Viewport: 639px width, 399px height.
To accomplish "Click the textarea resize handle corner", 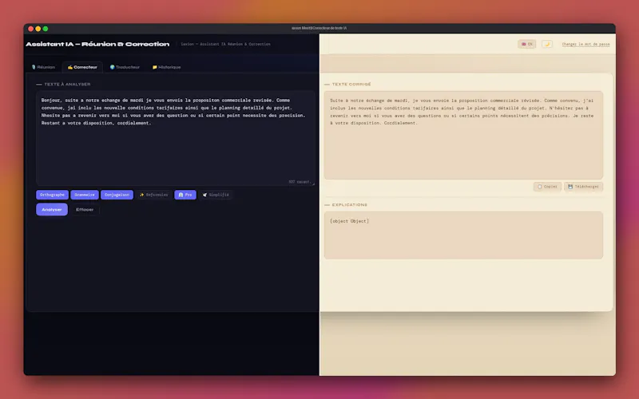I will pyautogui.click(x=313, y=184).
